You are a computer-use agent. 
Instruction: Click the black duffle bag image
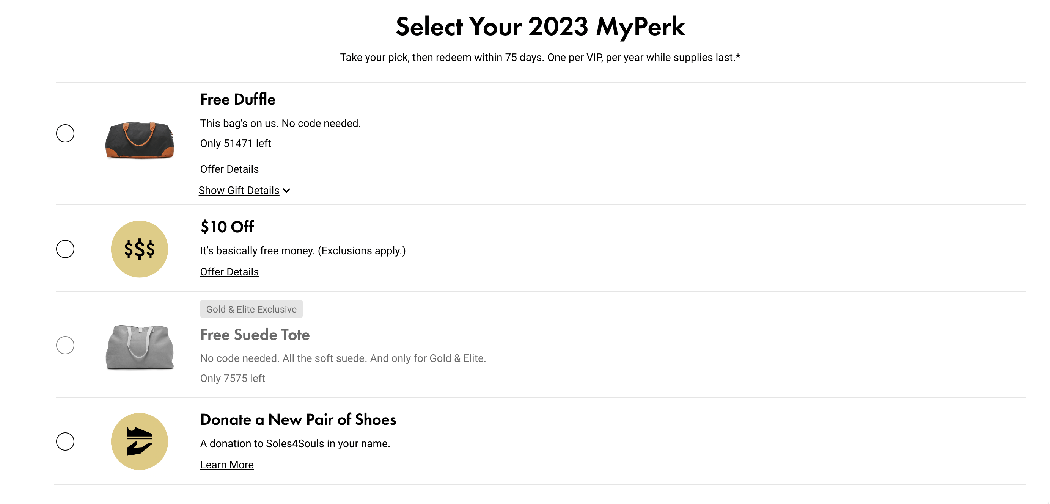pyautogui.click(x=139, y=139)
